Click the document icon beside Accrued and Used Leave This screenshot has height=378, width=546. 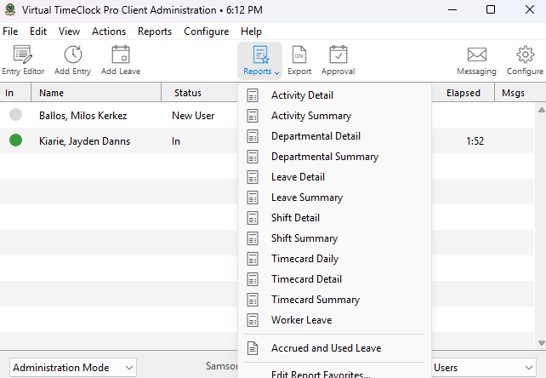[253, 348]
